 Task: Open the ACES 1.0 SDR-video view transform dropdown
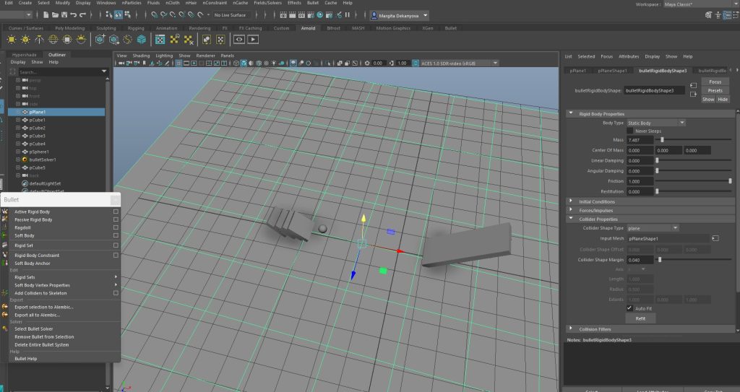(x=459, y=64)
